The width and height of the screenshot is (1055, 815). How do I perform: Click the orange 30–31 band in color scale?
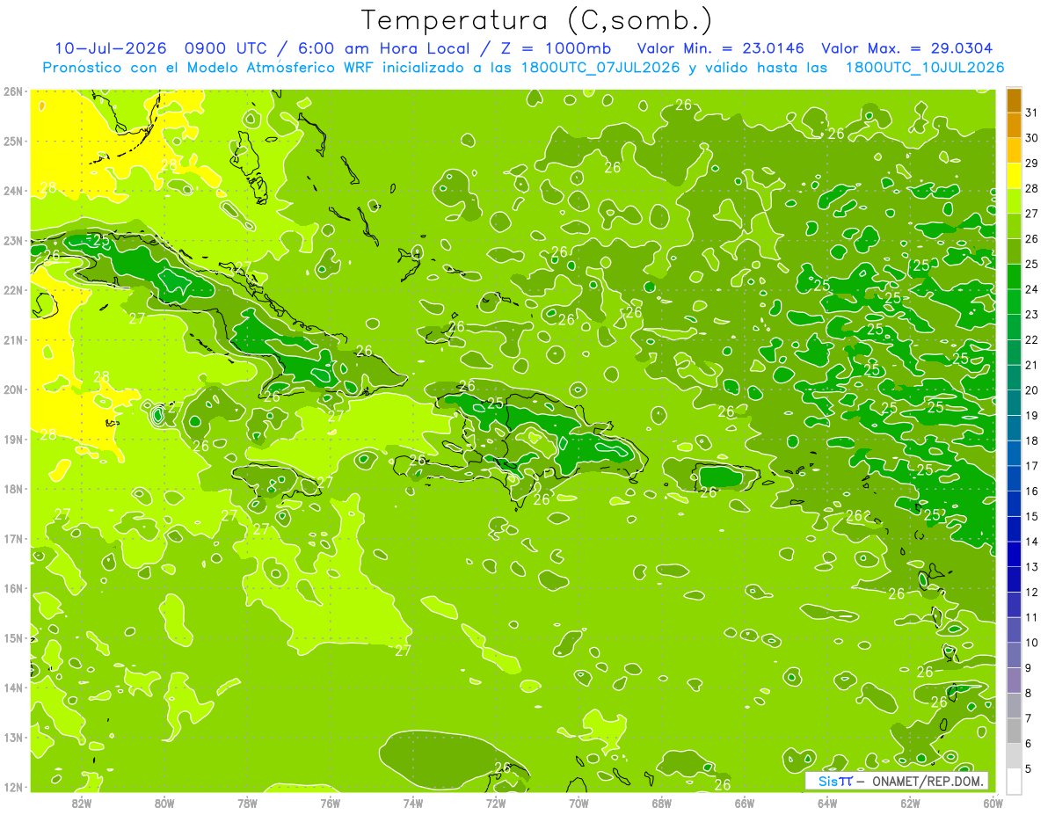[x=1014, y=126]
